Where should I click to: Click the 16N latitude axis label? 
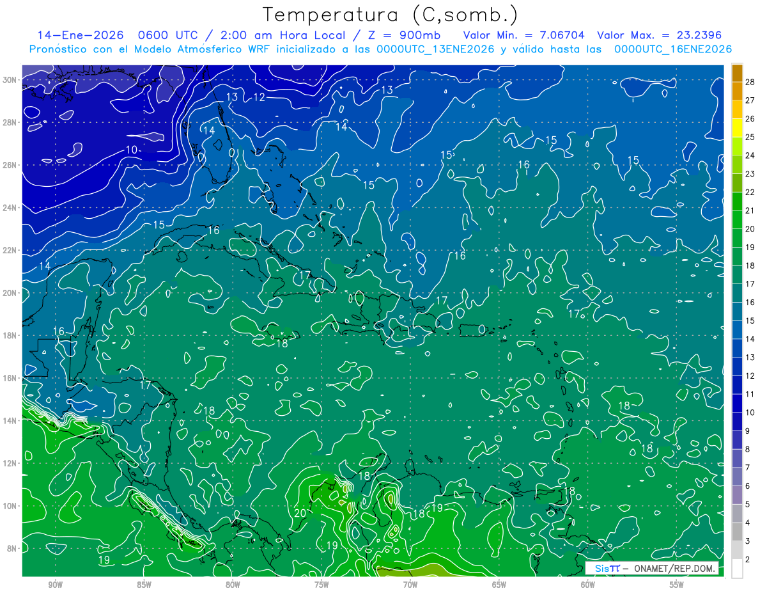coord(10,378)
